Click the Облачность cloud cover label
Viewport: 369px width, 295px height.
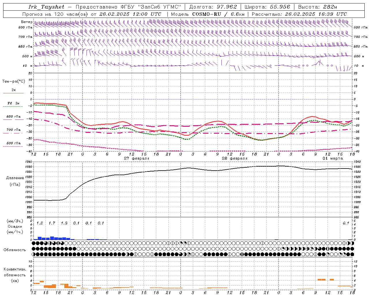tap(15, 250)
